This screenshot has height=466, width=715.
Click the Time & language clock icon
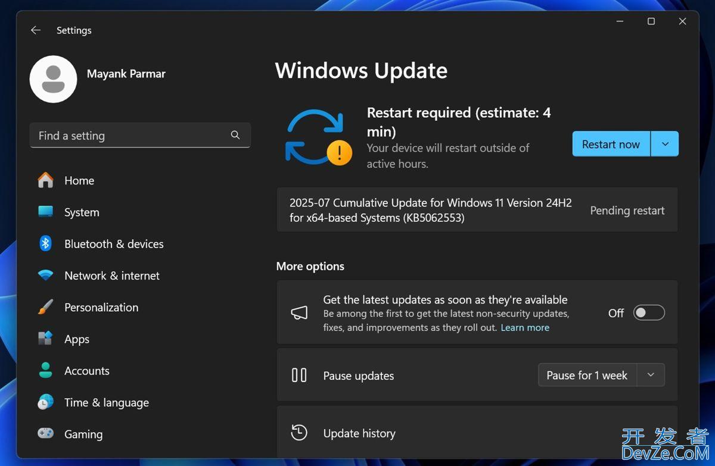pyautogui.click(x=45, y=402)
